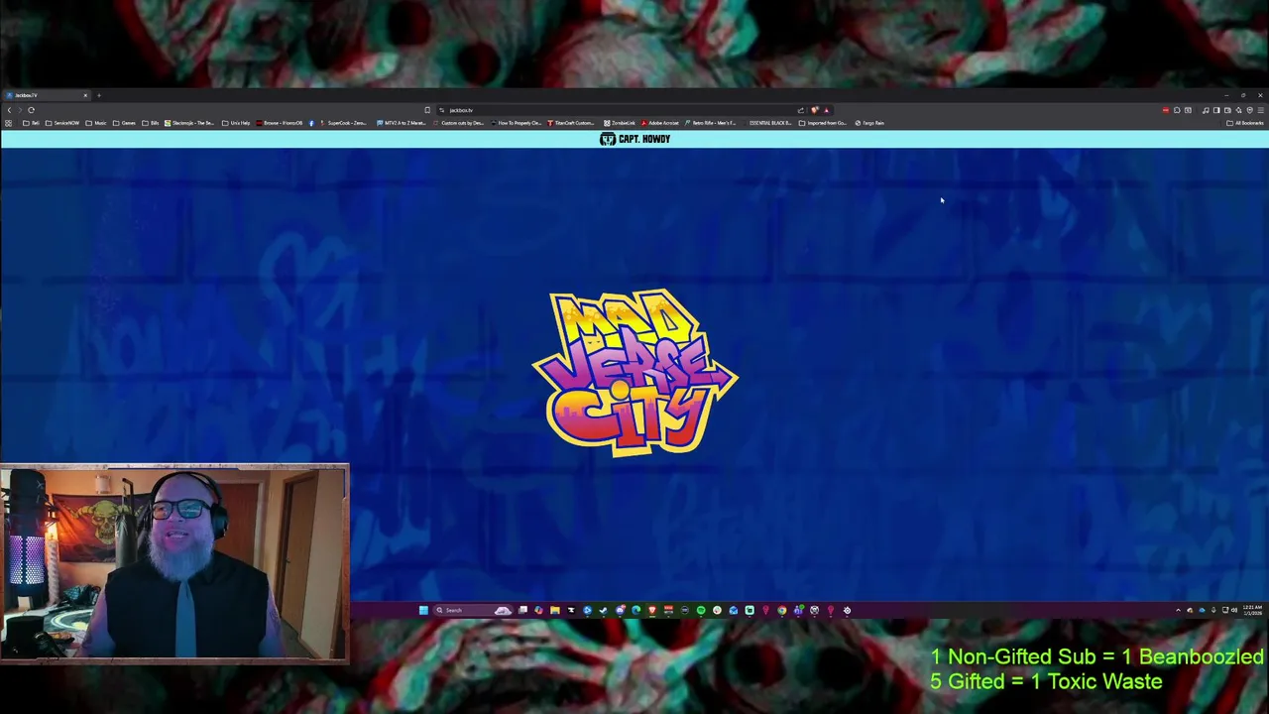Go back using the browser back arrow
Viewport: 1269px width, 714px height.
[9, 110]
